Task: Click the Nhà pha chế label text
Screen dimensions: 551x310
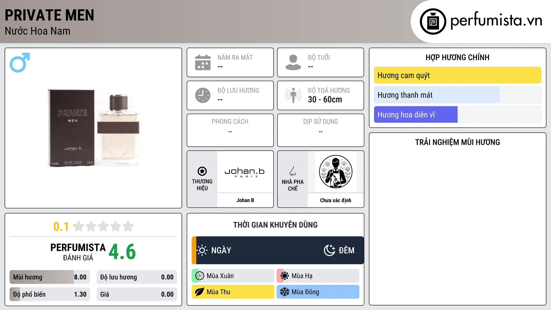Action: [x=293, y=185]
